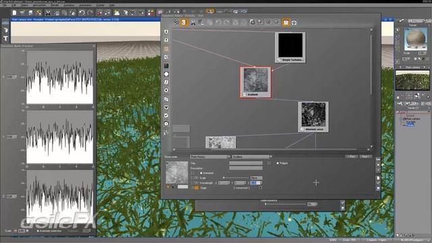This screenshot has height=243, width=432.
Task: Toggle the Ridged checkbox
Action: pyautogui.click(x=277, y=163)
